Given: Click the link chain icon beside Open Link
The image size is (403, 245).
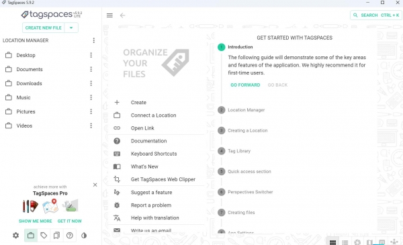Looking at the screenshot, I should coord(117,128).
